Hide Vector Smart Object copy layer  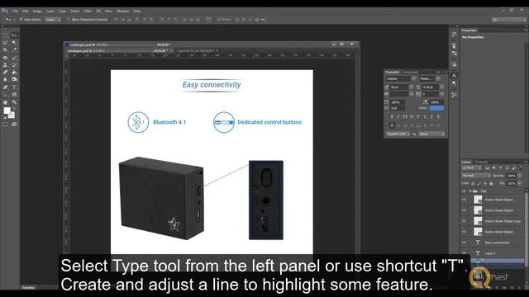[x=464, y=221]
